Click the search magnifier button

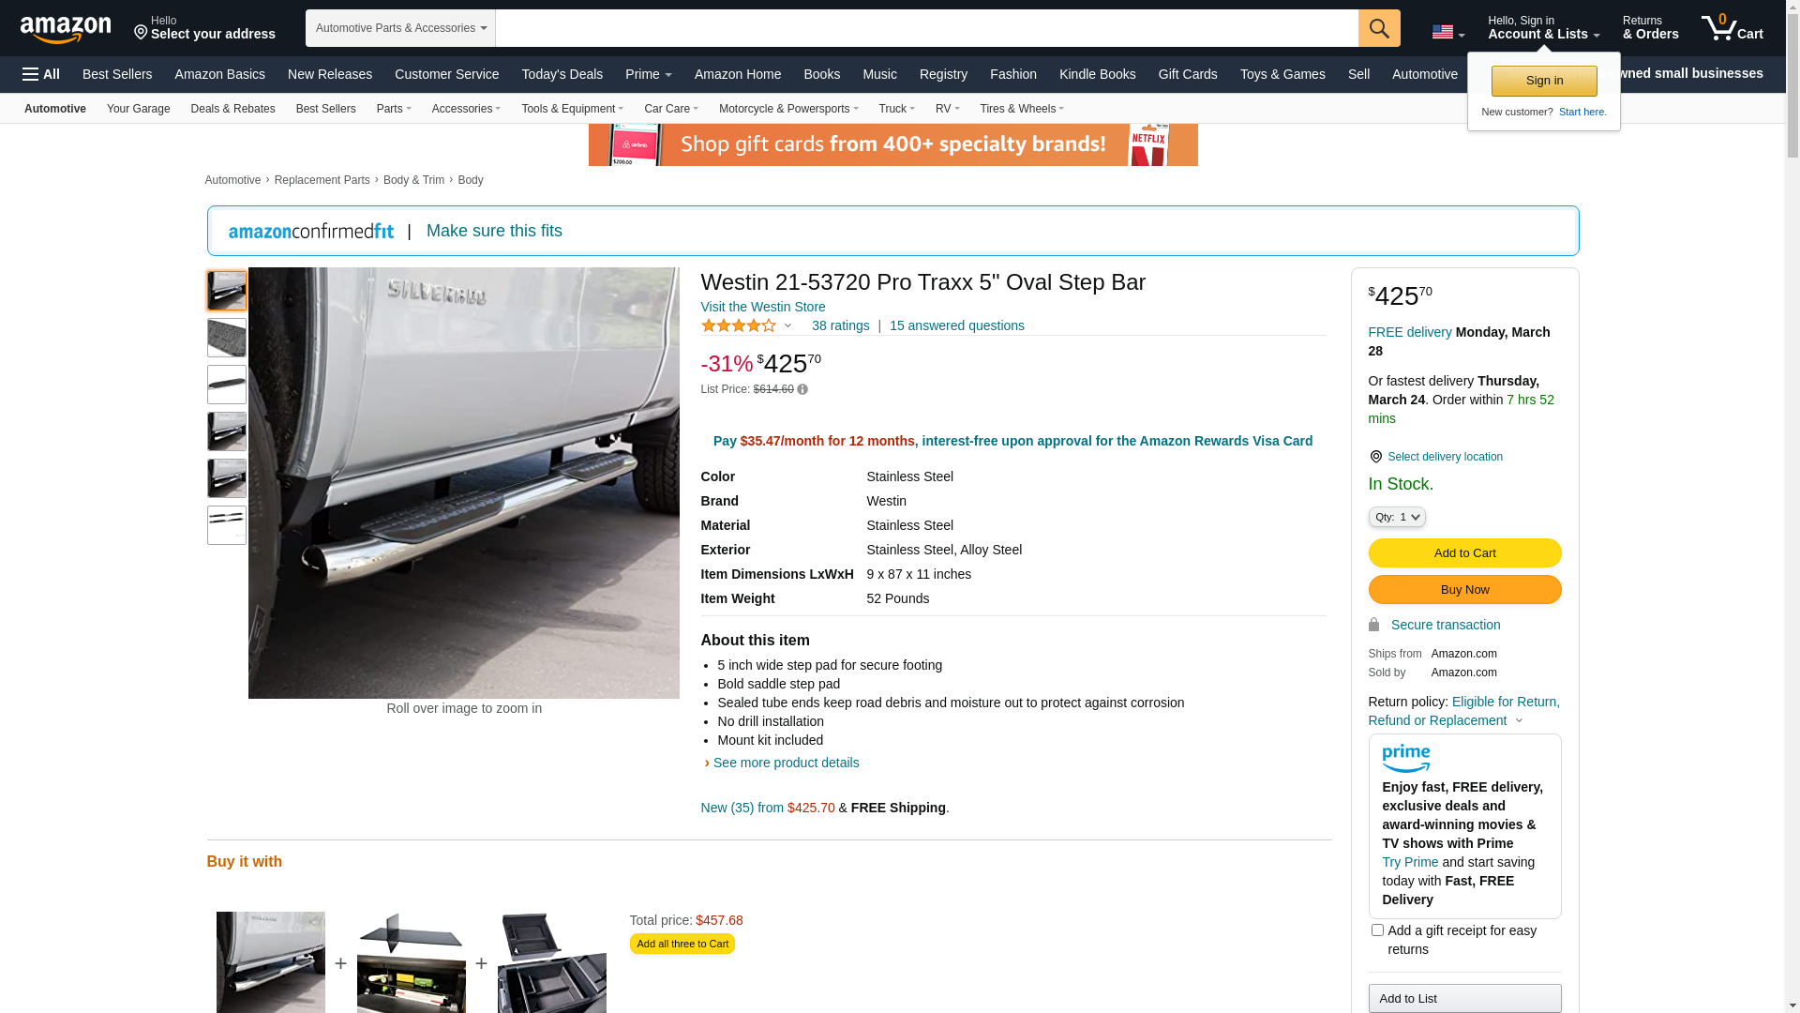pyautogui.click(x=1378, y=28)
